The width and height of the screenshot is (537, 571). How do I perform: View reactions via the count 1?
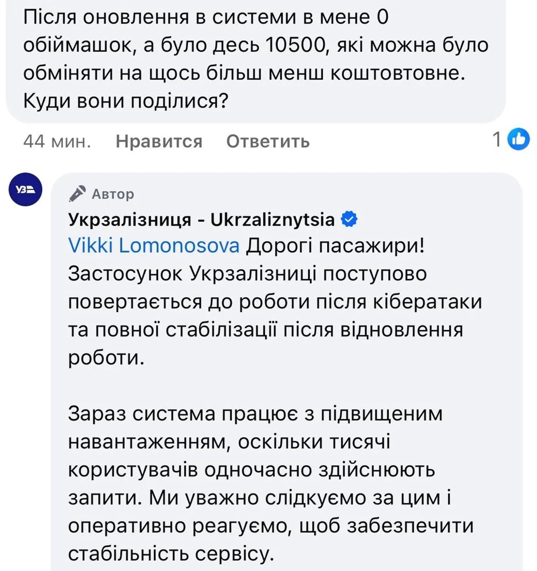[497, 139]
